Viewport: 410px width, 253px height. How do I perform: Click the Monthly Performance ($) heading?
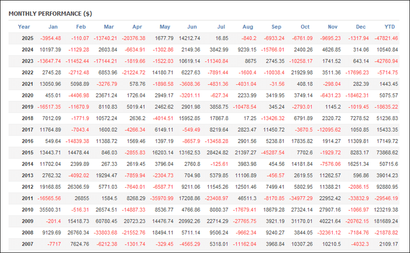[x=50, y=14]
